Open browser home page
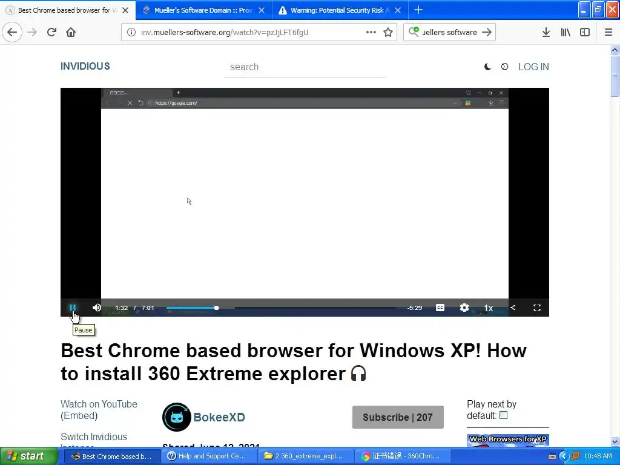 (x=71, y=32)
